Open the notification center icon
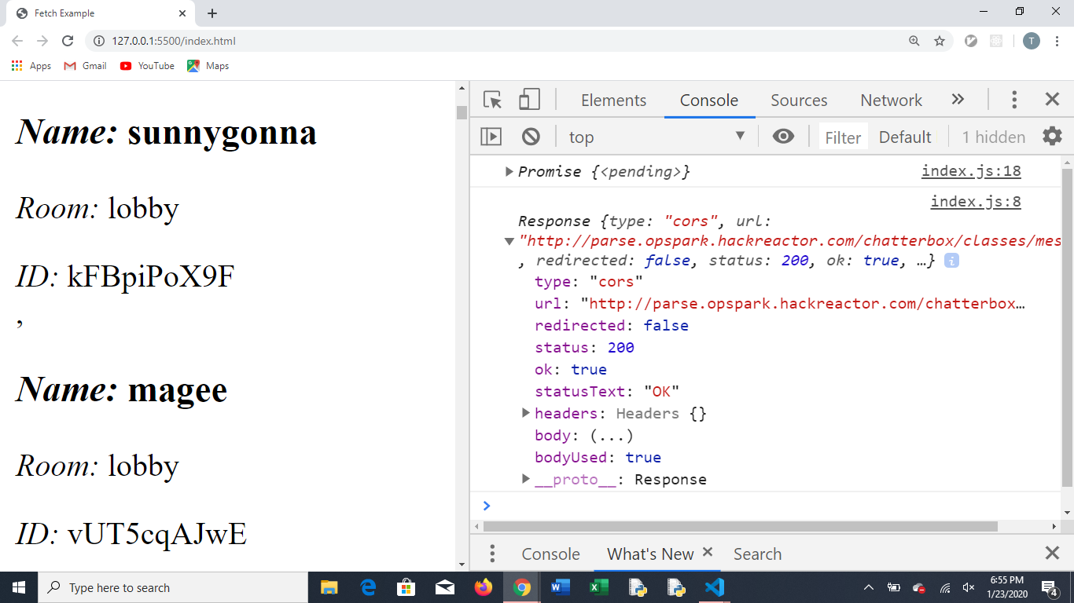The image size is (1074, 603). point(1050,587)
